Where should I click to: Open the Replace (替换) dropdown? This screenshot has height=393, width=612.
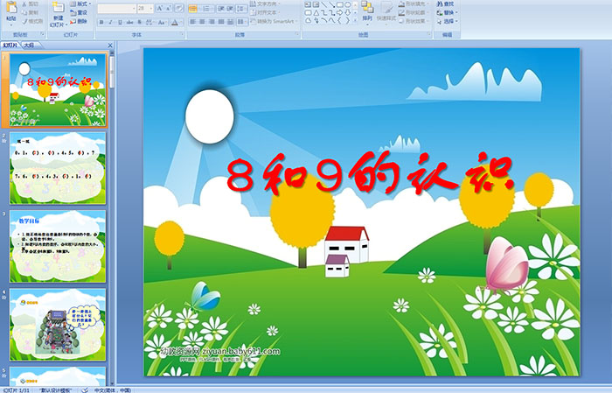point(448,12)
